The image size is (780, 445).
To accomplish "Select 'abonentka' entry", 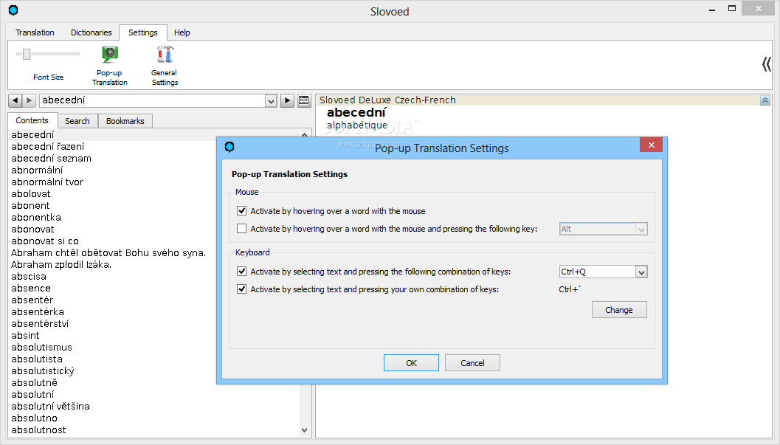I will pos(36,217).
